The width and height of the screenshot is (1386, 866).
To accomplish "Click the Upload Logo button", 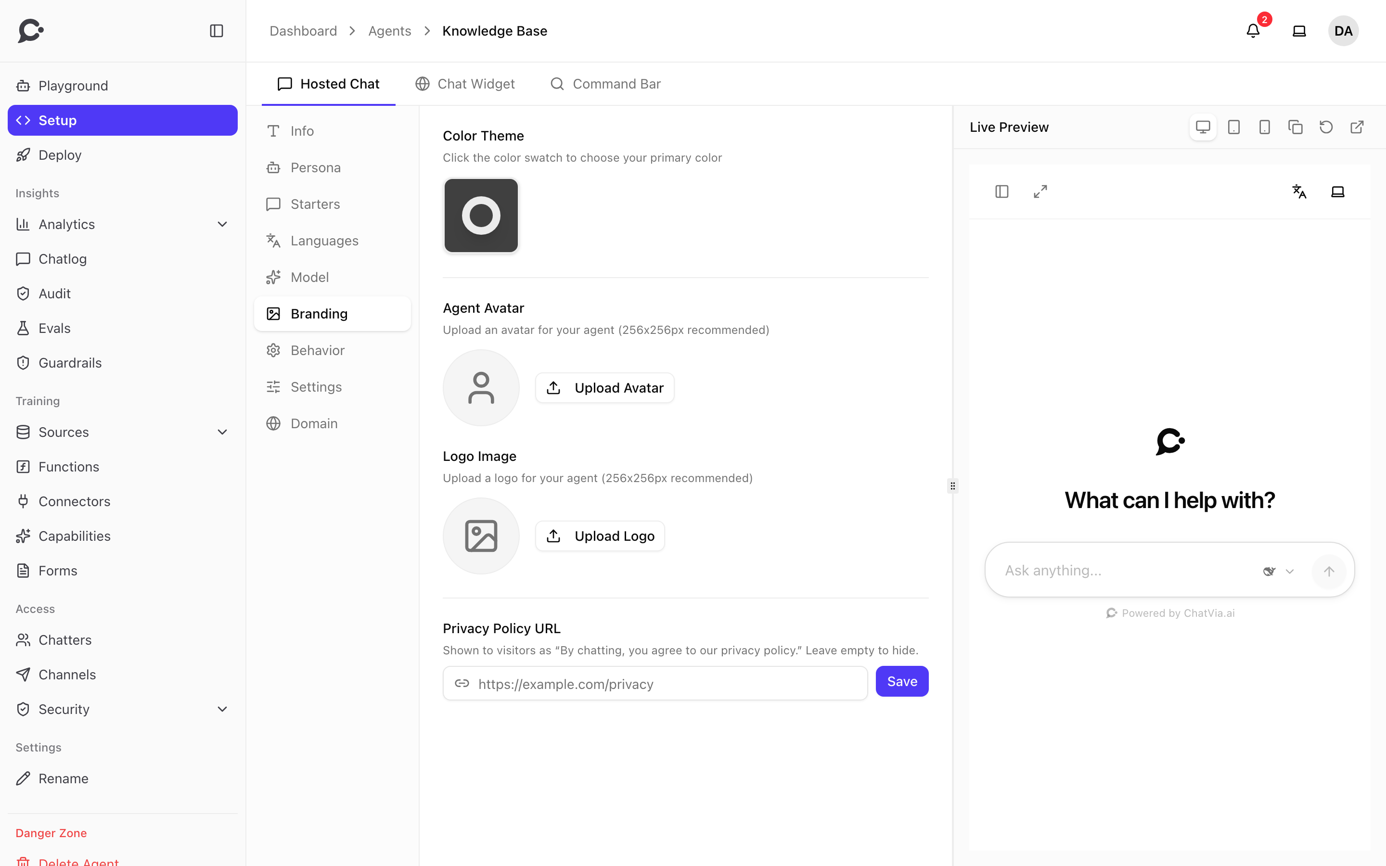I will tap(600, 536).
